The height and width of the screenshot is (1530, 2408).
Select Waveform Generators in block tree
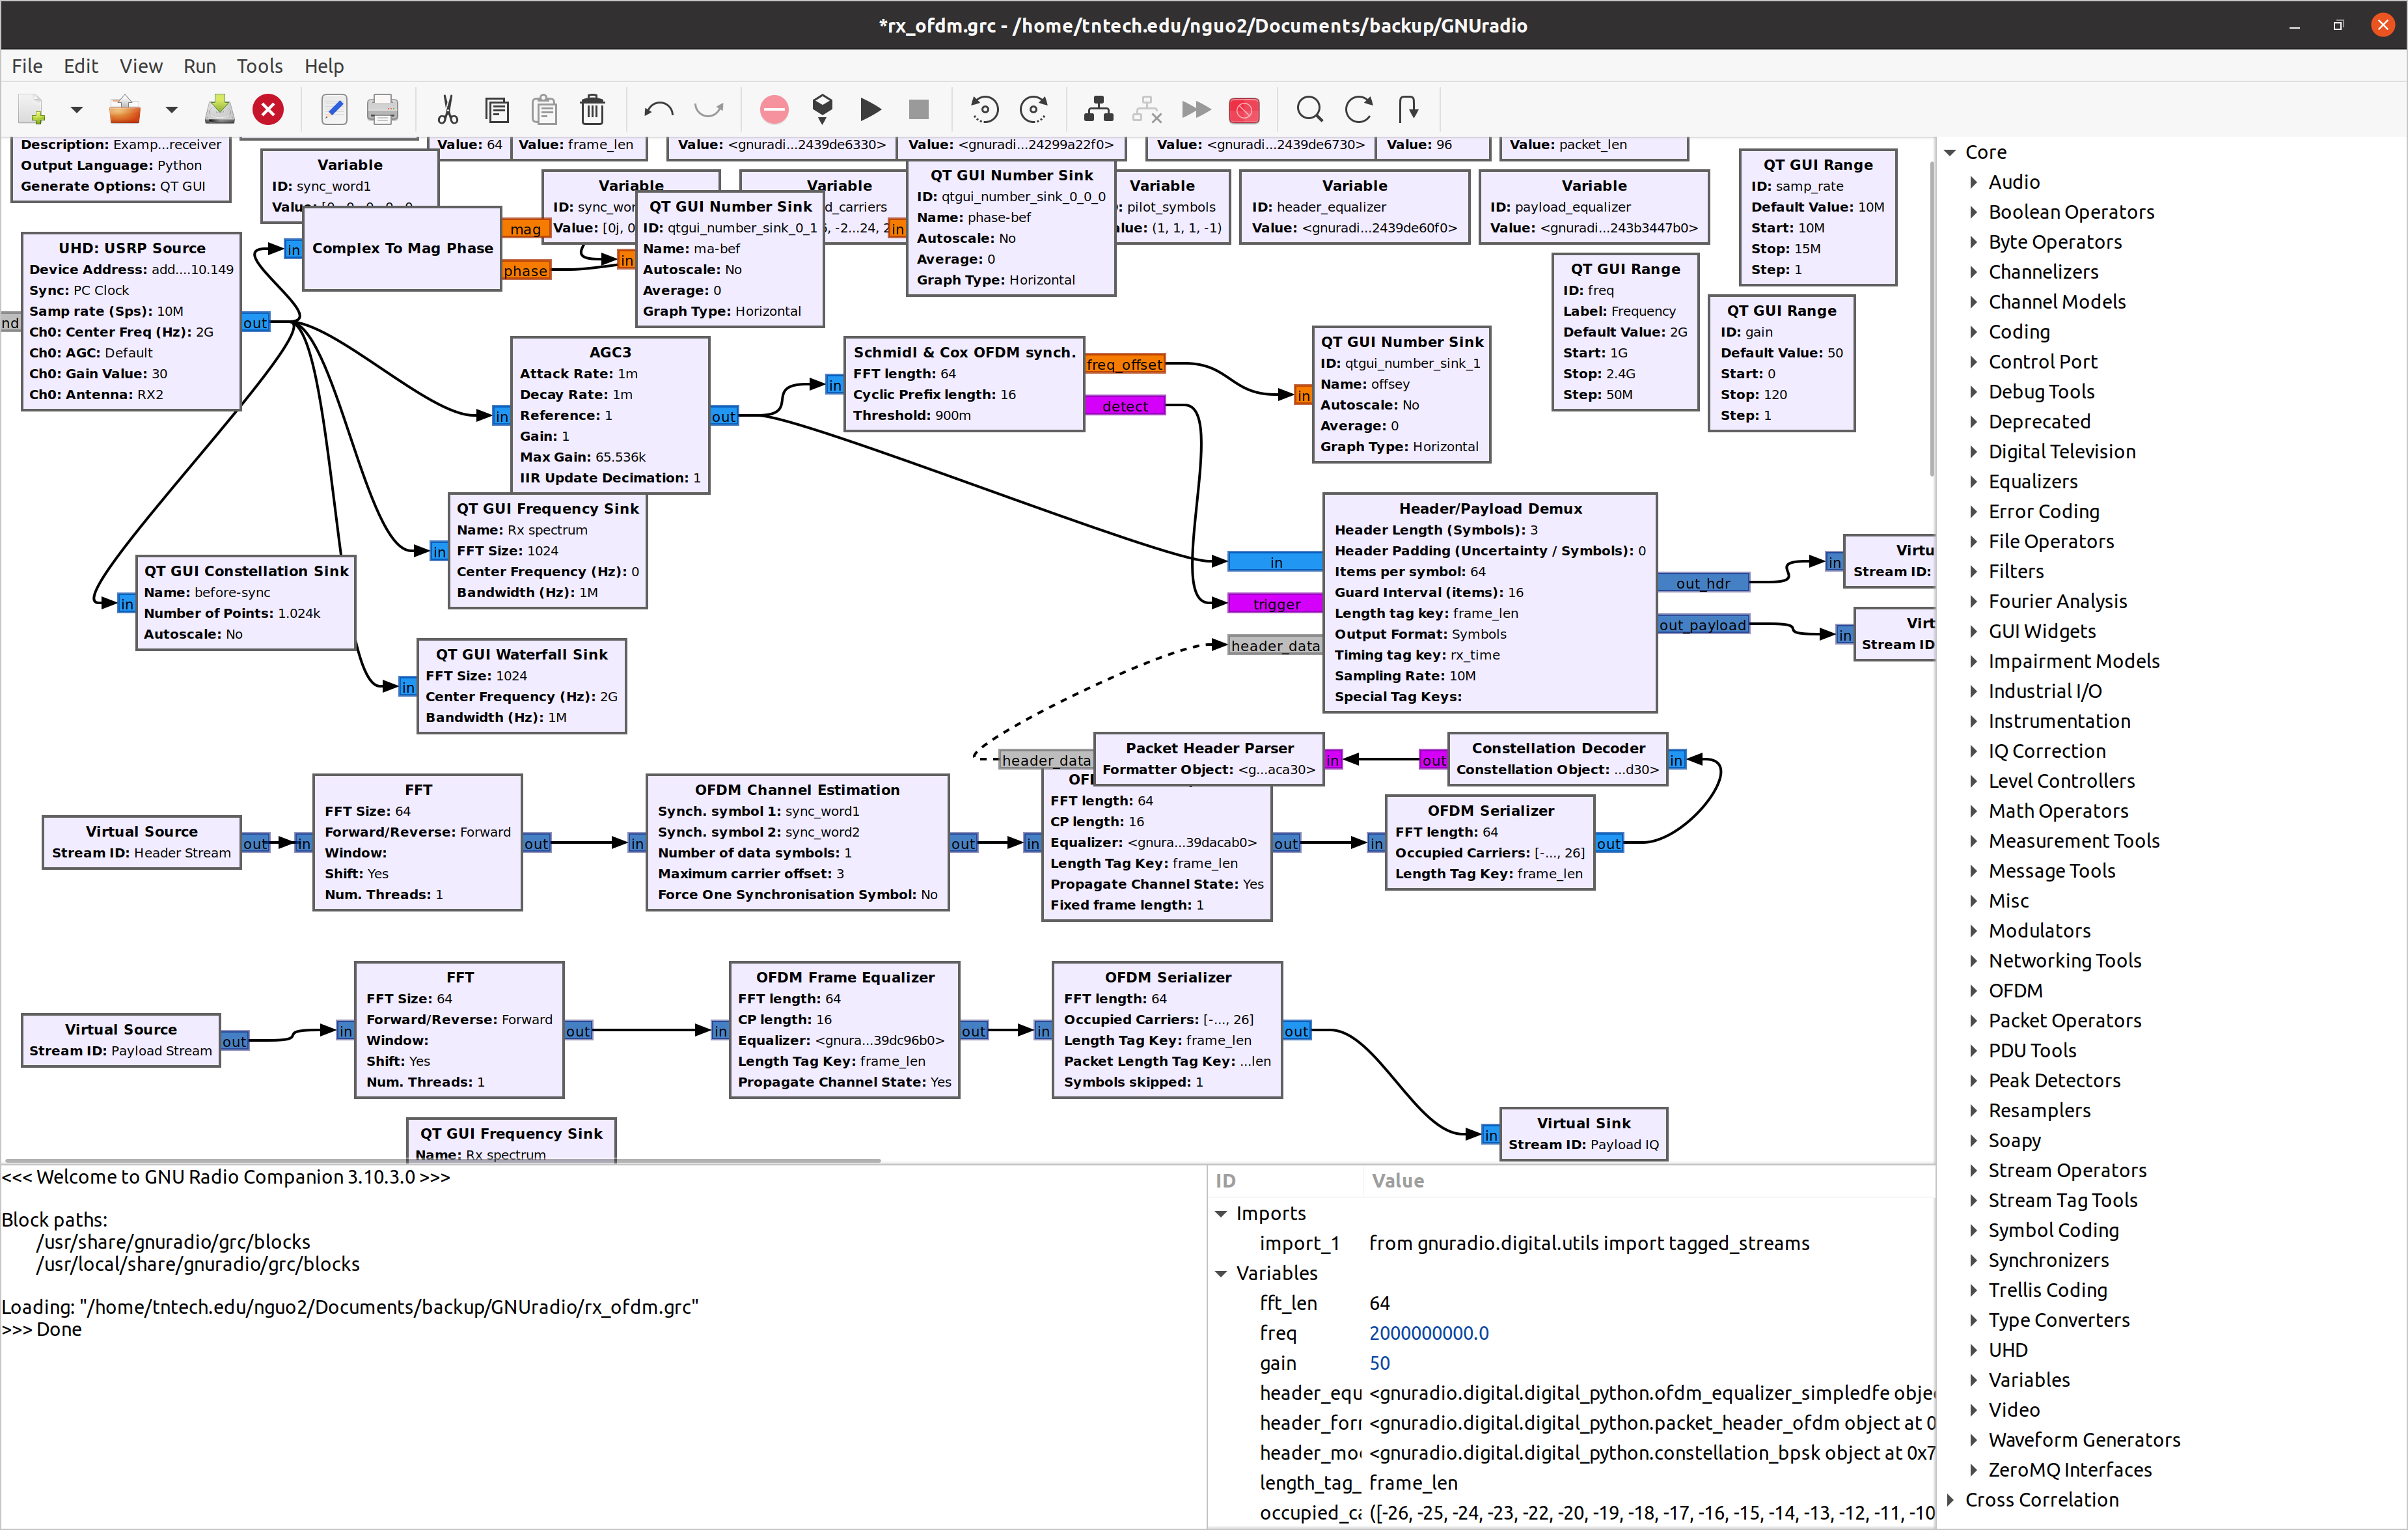click(x=2084, y=1439)
